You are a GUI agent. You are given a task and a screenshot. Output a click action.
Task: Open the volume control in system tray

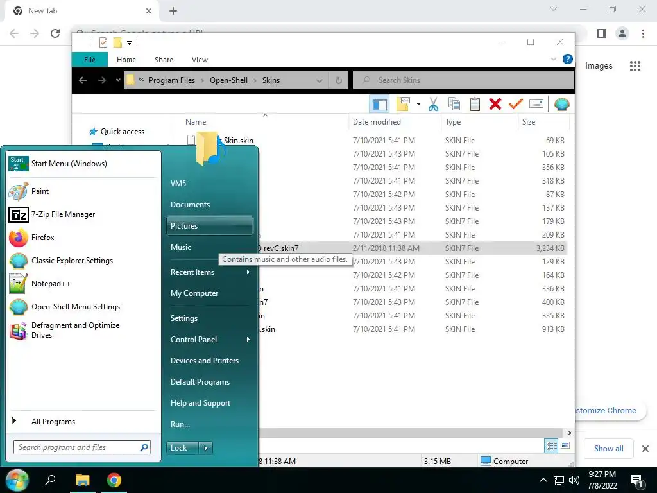[574, 480]
